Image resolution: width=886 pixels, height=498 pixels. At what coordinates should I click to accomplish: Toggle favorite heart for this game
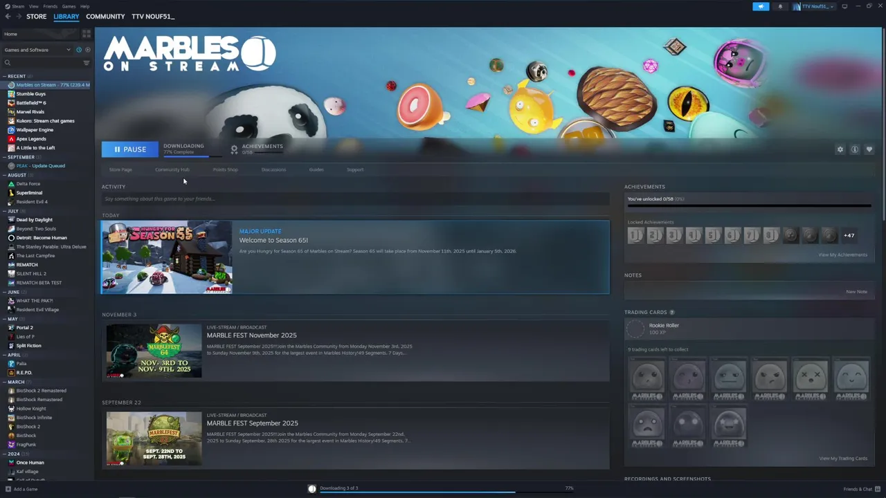[869, 149]
